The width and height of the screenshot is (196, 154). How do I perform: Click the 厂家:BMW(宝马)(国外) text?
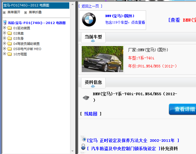148,50
